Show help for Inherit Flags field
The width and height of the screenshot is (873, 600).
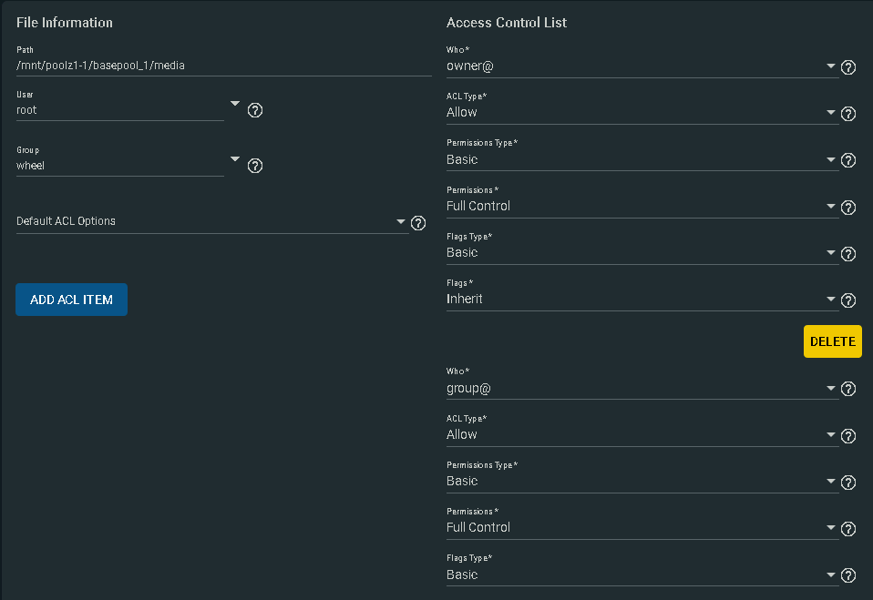click(848, 300)
